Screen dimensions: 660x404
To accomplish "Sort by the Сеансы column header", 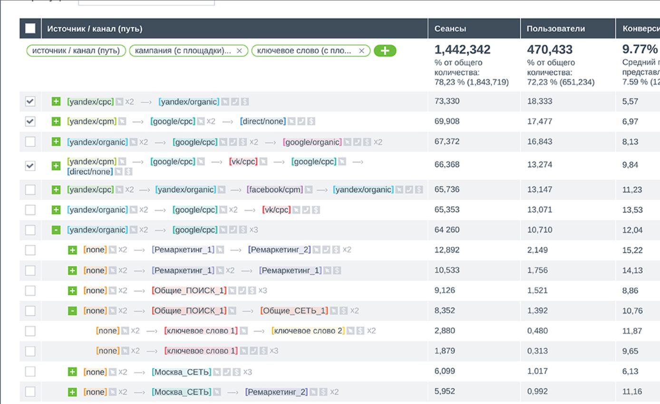I will [450, 29].
